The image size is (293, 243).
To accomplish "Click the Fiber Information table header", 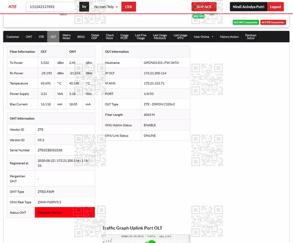I will tap(22, 52).
